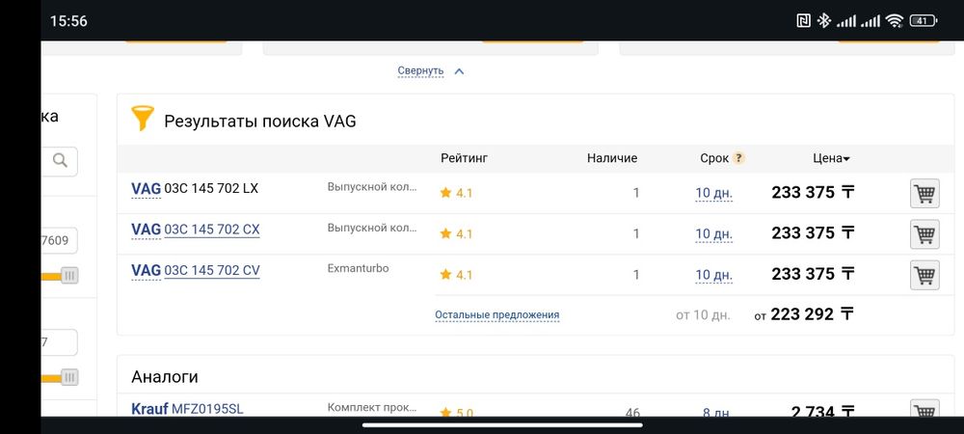Grab the lower range slider handle
This screenshot has width=964, height=434.
click(x=69, y=377)
